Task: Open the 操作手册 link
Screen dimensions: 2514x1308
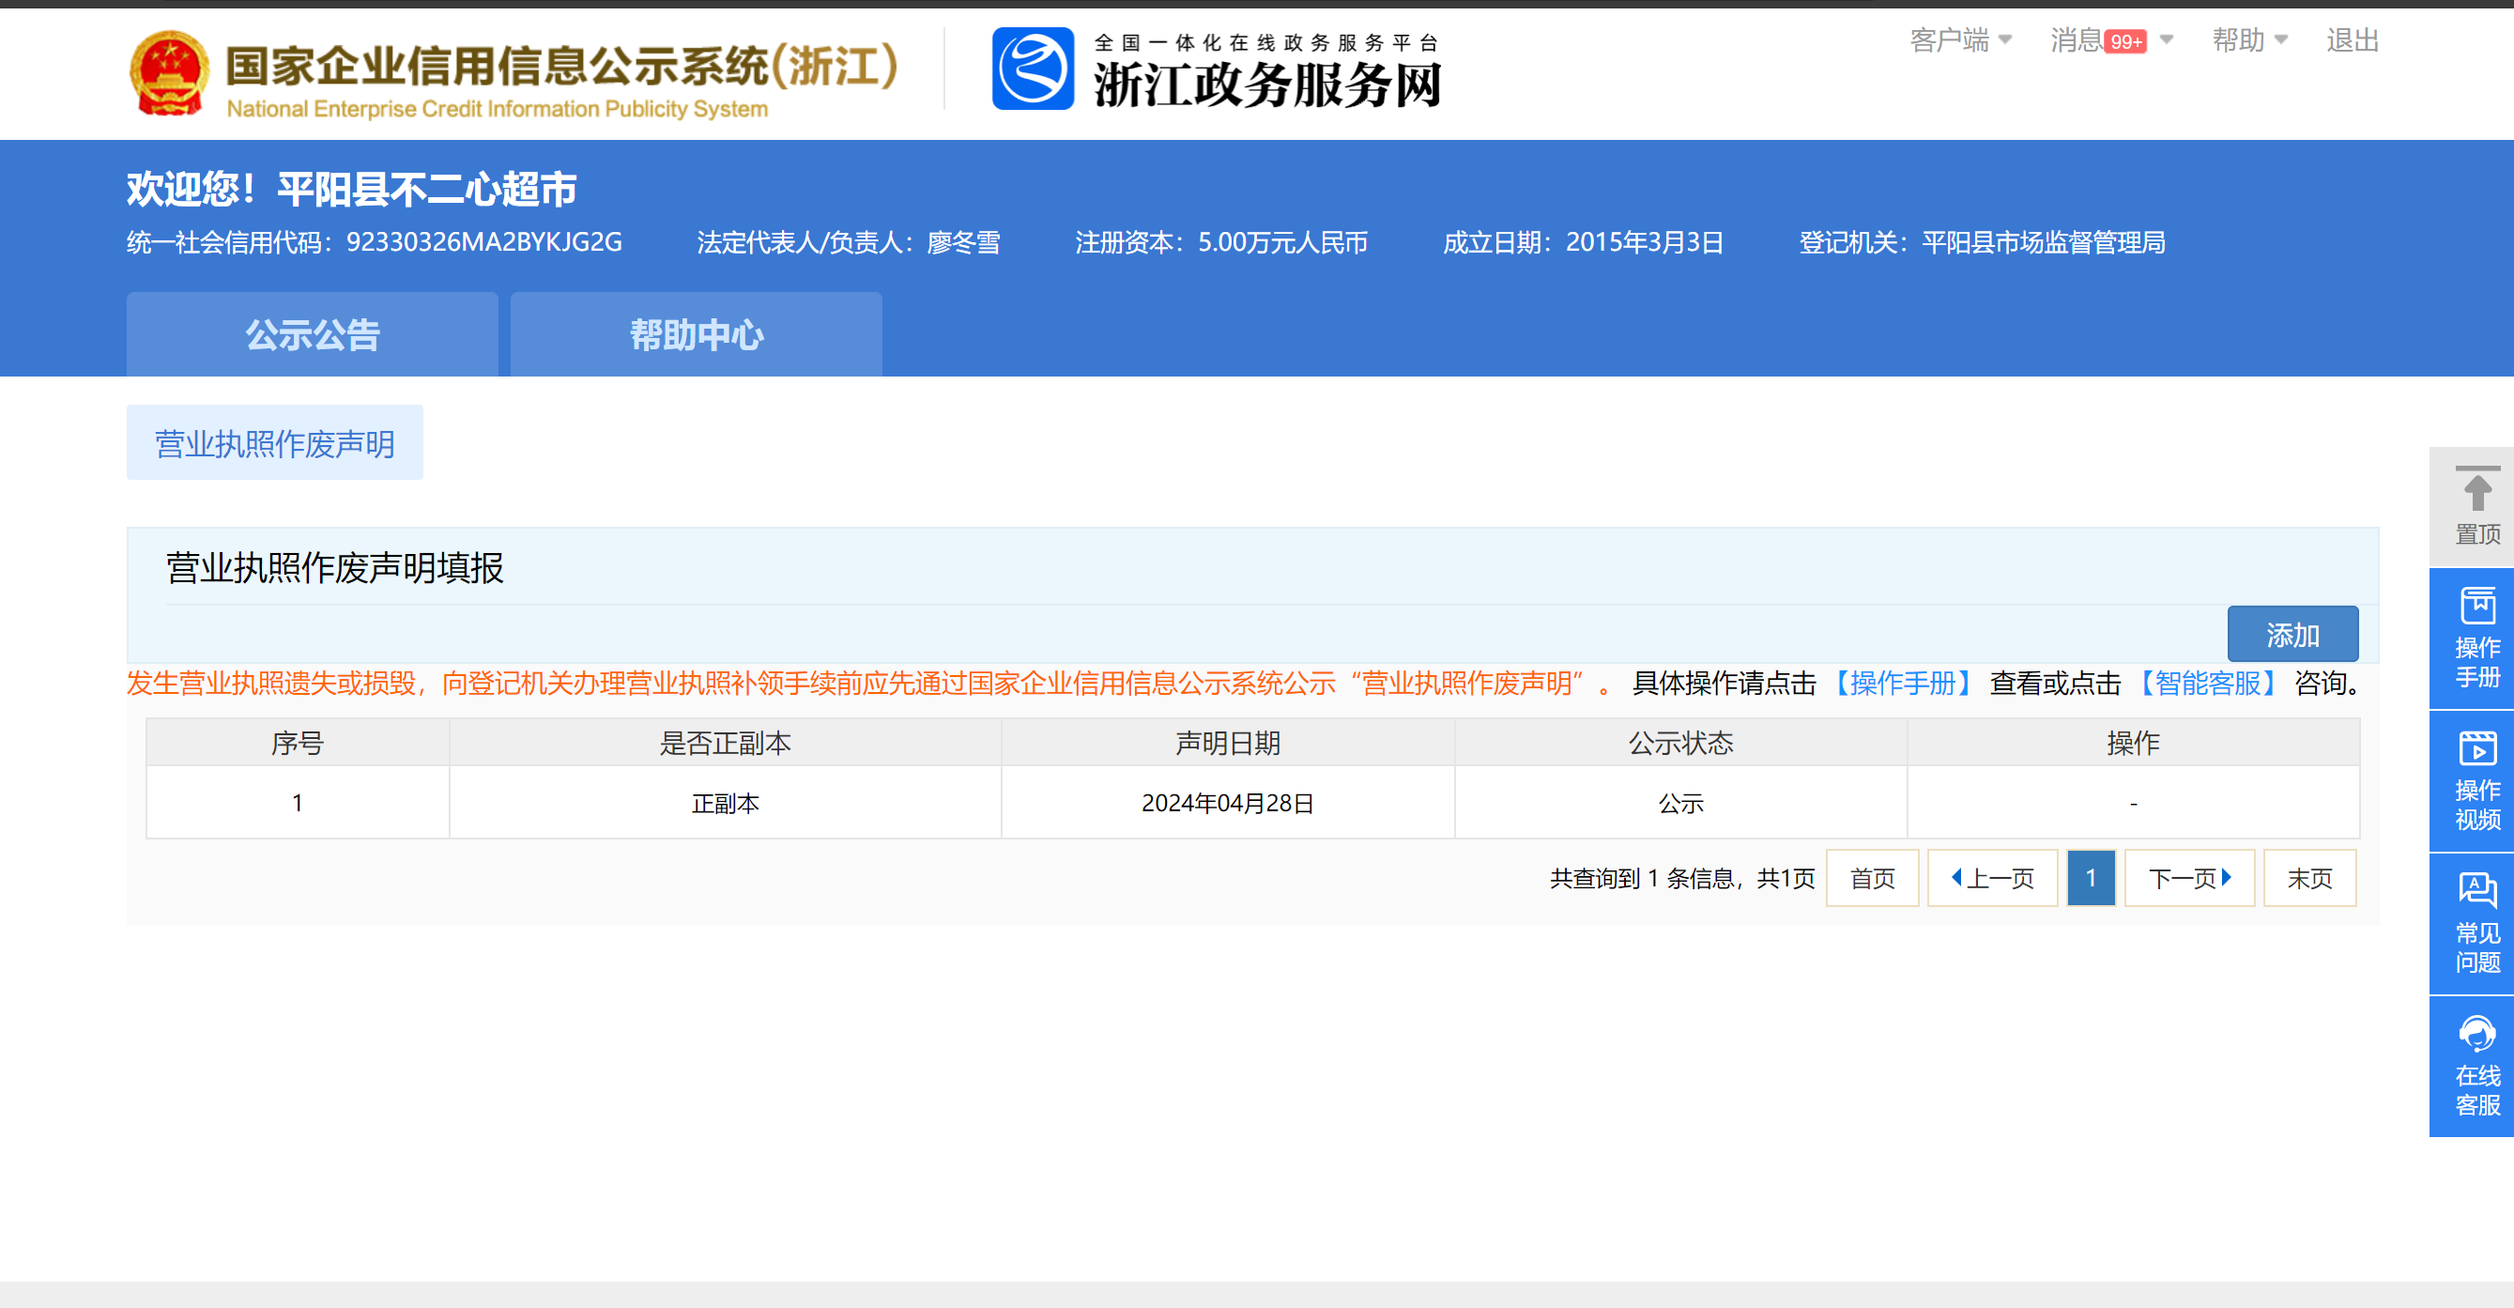Action: coord(1901,683)
